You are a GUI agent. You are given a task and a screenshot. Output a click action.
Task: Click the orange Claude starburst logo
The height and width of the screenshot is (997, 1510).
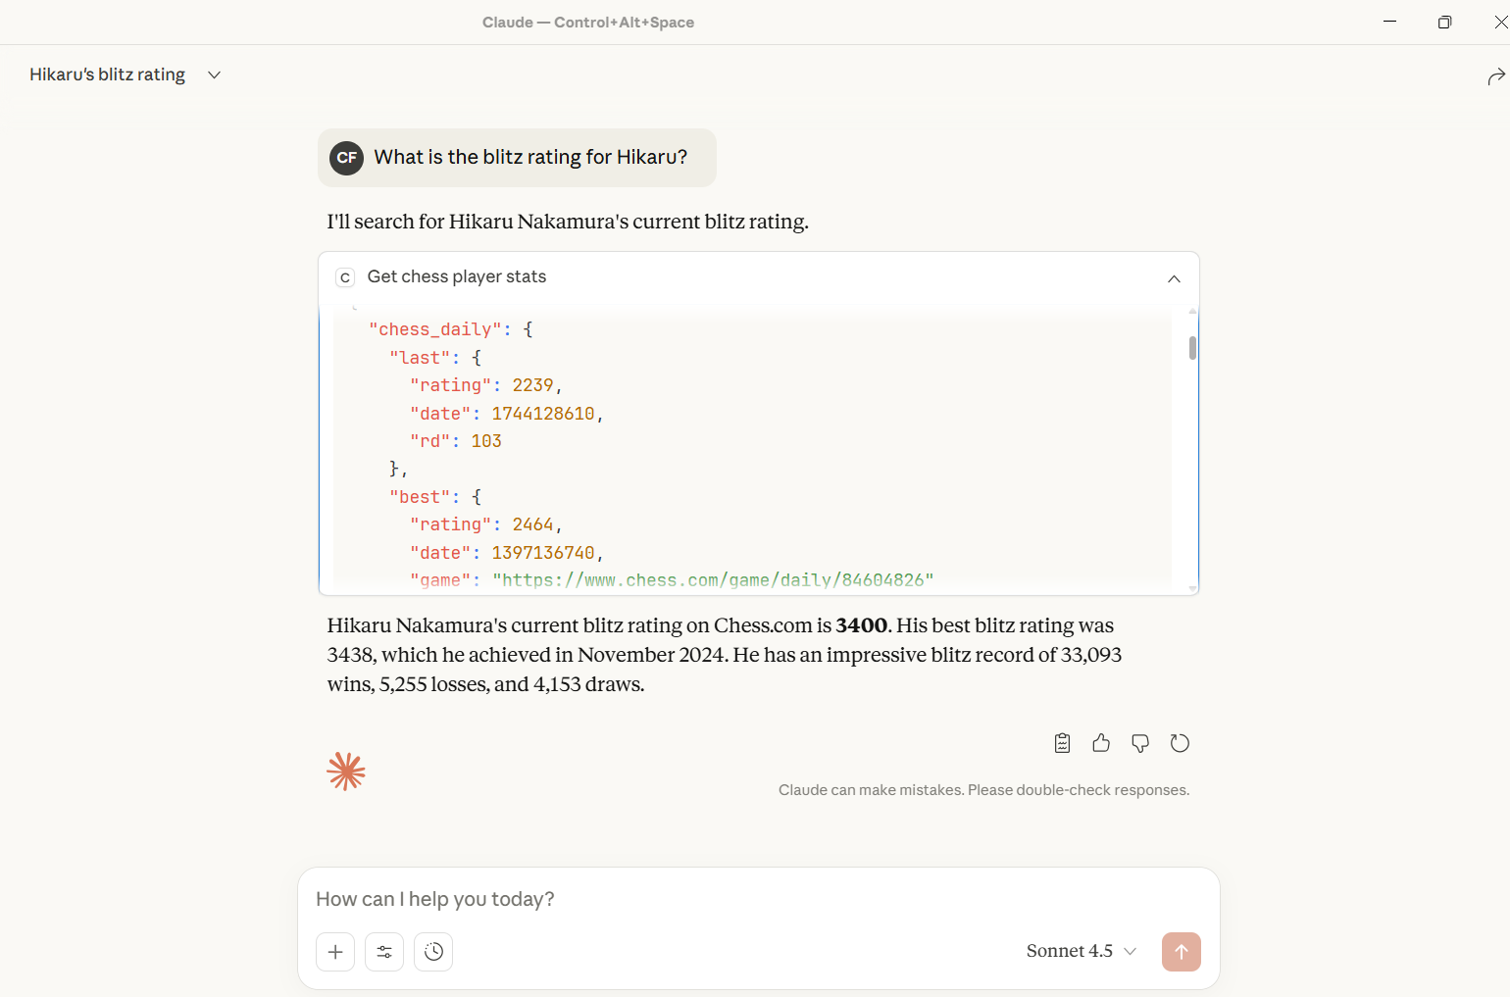(346, 772)
